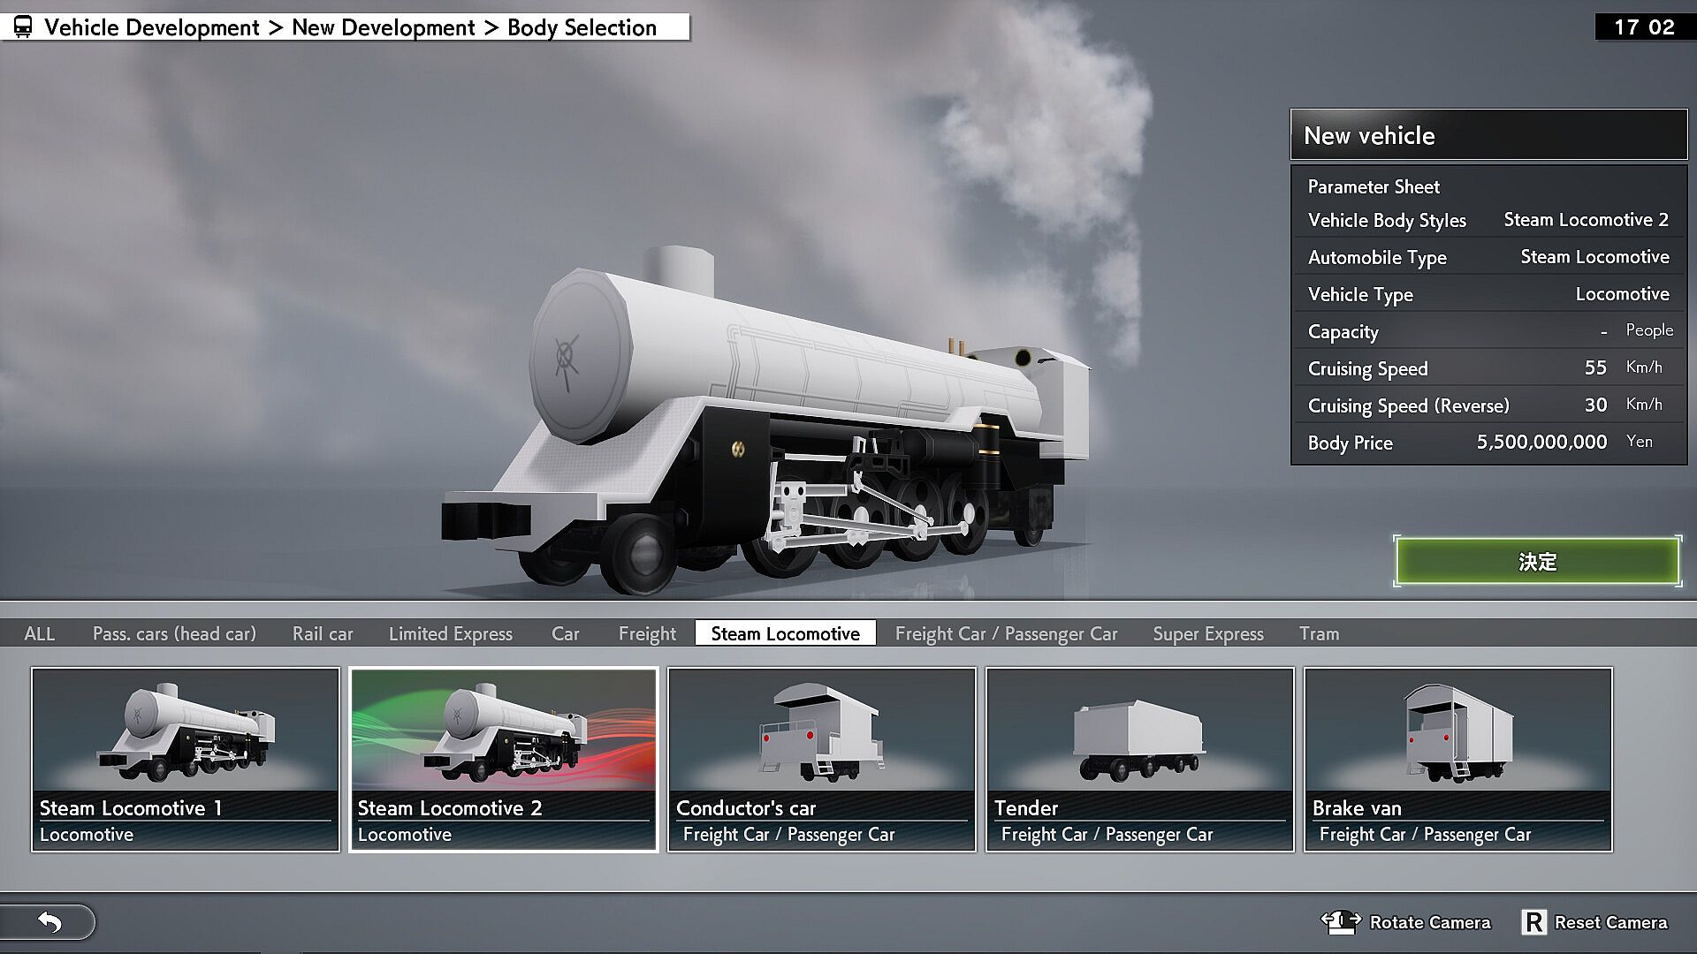This screenshot has height=954, width=1697.
Task: Click the back arrow icon
Action: [x=50, y=922]
